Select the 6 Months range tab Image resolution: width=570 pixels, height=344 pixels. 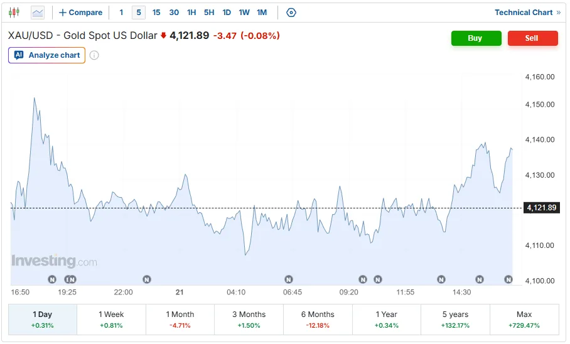tap(318, 320)
